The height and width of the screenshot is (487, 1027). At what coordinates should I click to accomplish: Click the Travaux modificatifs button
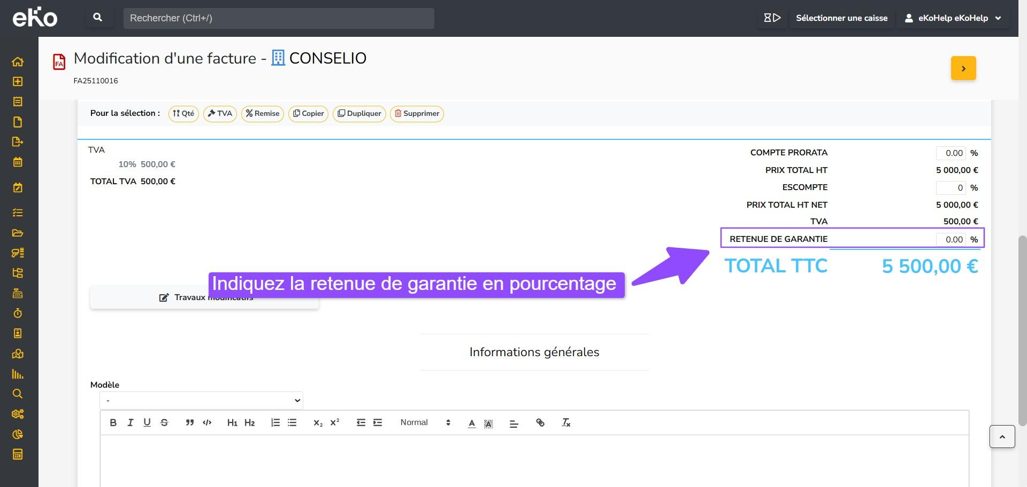204,297
